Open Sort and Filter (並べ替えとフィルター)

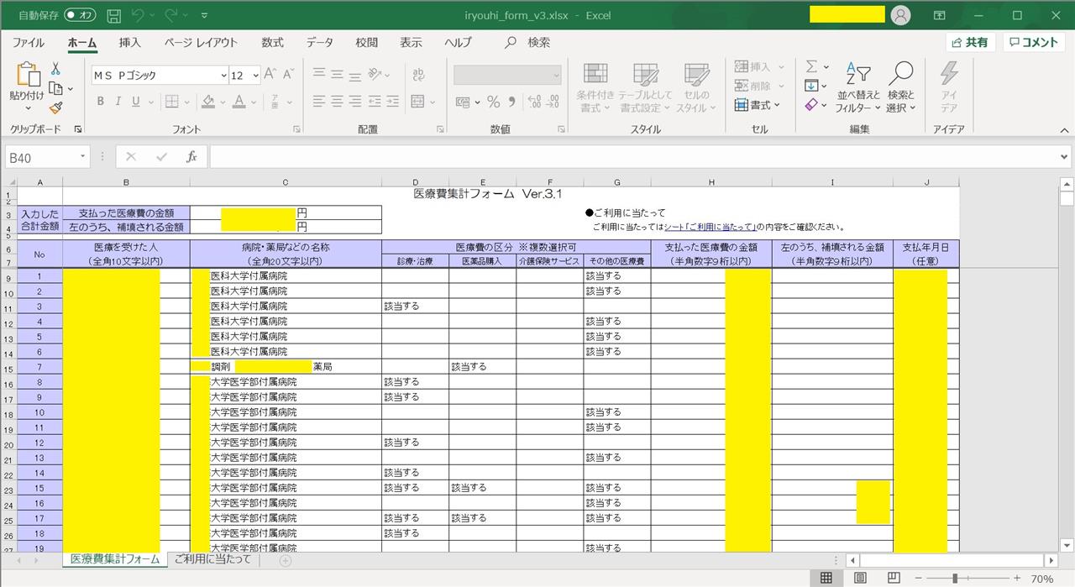[x=857, y=86]
